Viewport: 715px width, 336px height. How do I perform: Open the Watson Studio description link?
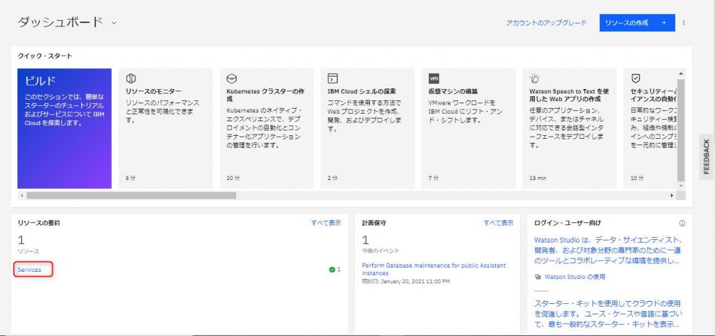click(x=607, y=250)
